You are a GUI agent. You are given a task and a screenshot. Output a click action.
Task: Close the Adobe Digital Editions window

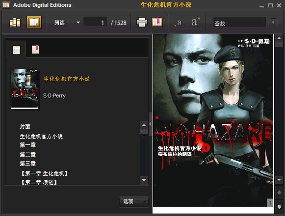(279, 5)
